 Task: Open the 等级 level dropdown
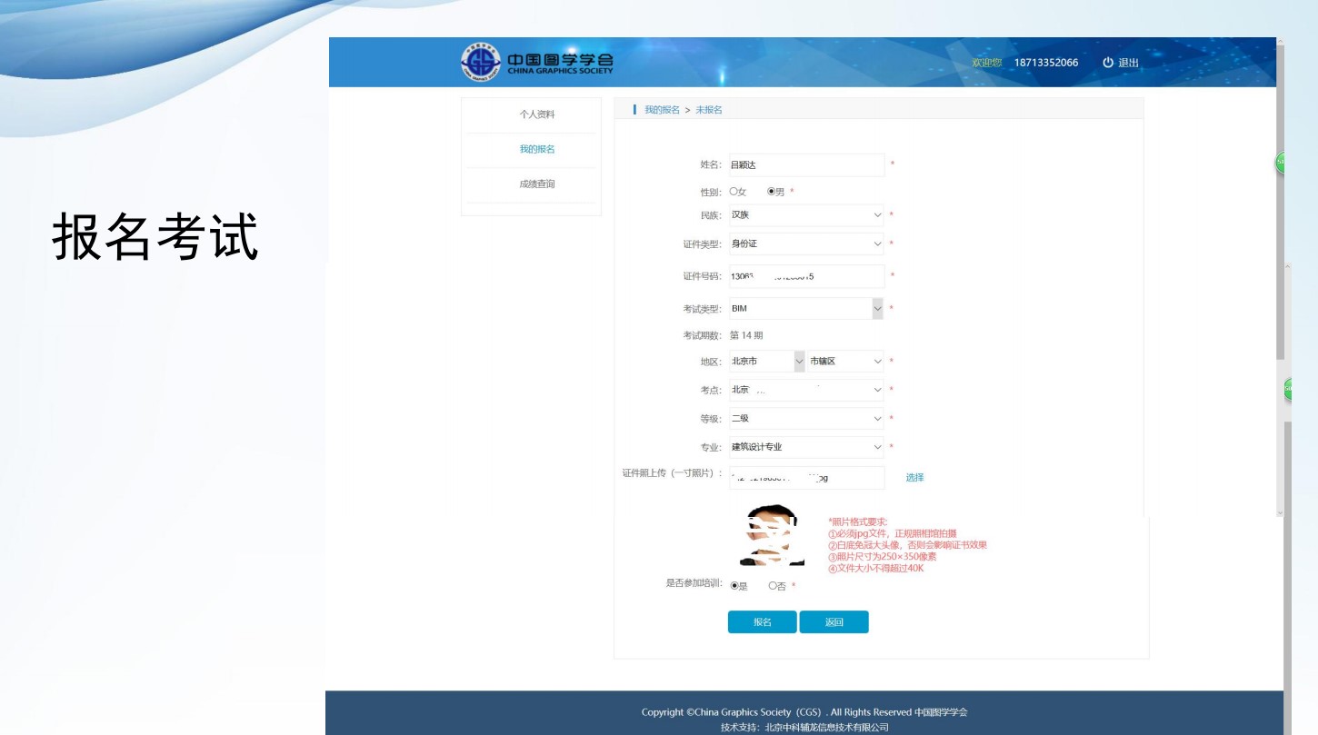click(805, 419)
